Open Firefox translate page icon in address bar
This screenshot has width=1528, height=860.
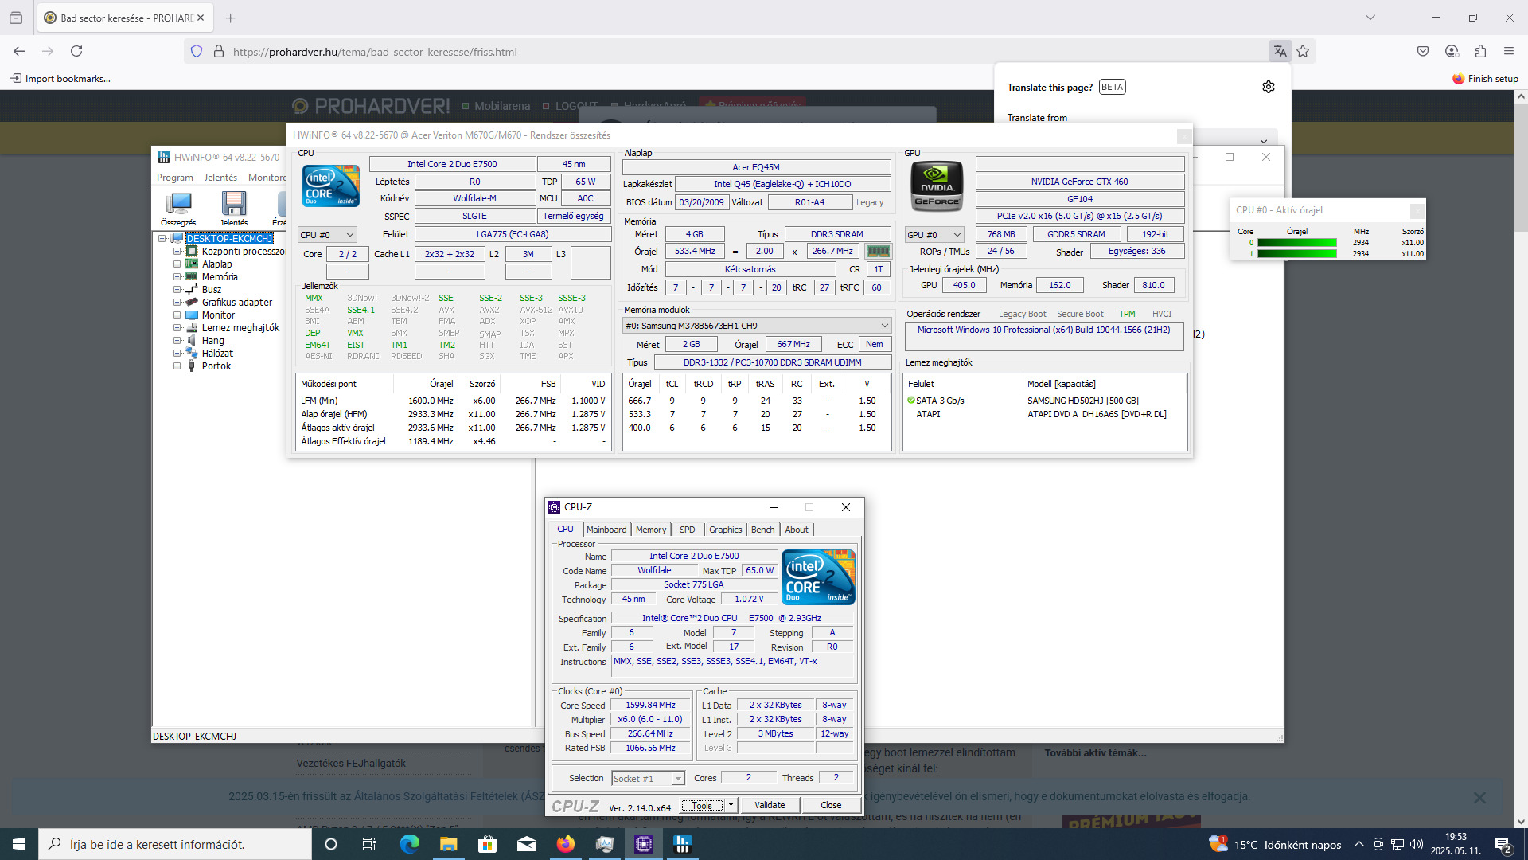click(x=1280, y=51)
